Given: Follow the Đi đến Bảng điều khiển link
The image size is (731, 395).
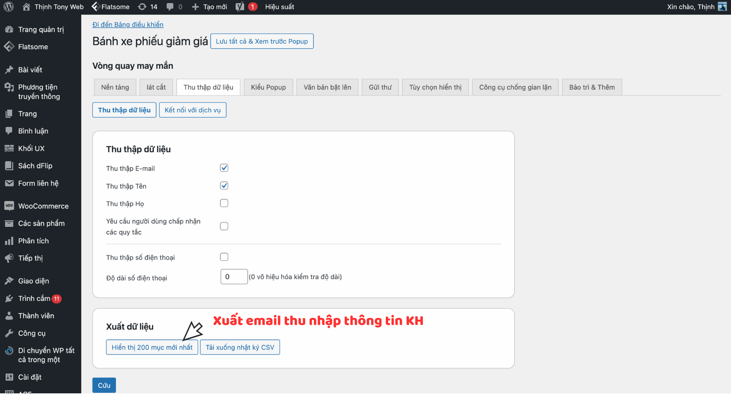Looking at the screenshot, I should point(128,25).
